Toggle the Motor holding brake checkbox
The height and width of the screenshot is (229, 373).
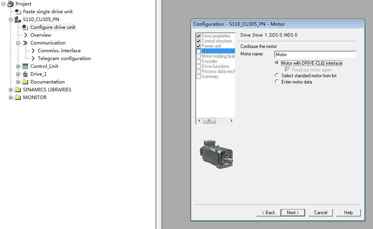click(x=199, y=57)
